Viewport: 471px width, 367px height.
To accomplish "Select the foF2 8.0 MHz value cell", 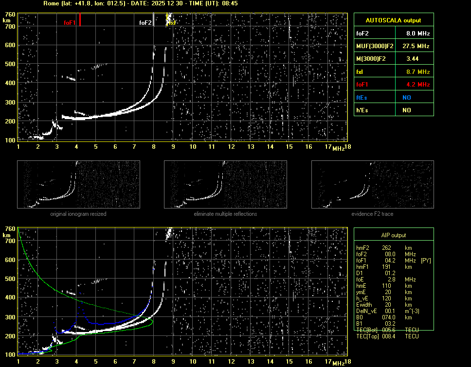I will (x=418, y=34).
